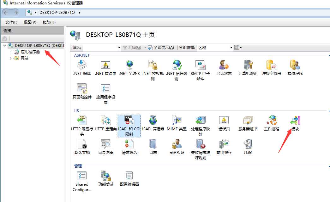Viewport: 330px width, 202px height.
Task: Open the 处理程序映射 feature
Action: [200, 126]
